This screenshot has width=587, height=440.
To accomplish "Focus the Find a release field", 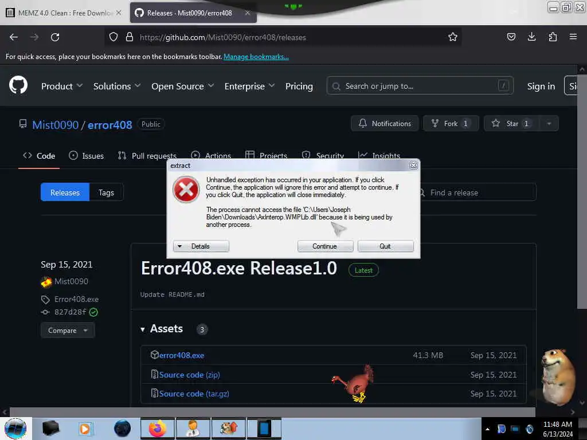I will tap(478, 192).
